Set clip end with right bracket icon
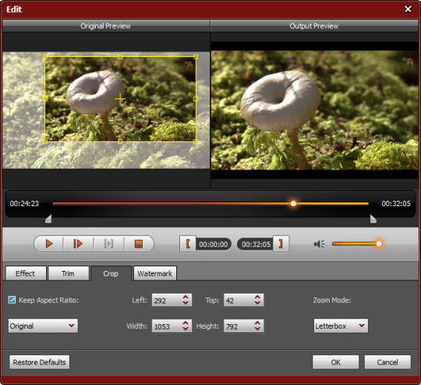 (x=281, y=244)
